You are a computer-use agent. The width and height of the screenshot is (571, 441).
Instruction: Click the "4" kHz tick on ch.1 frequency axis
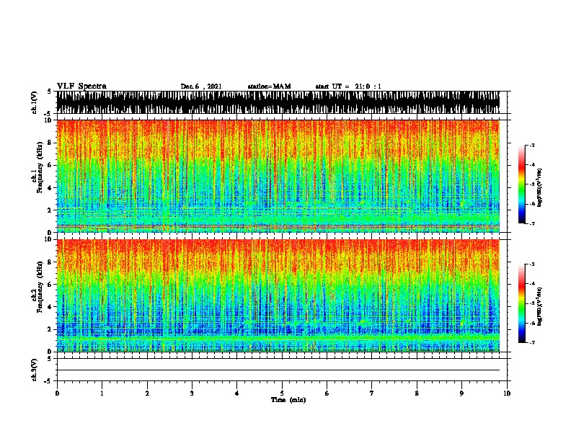pos(50,188)
